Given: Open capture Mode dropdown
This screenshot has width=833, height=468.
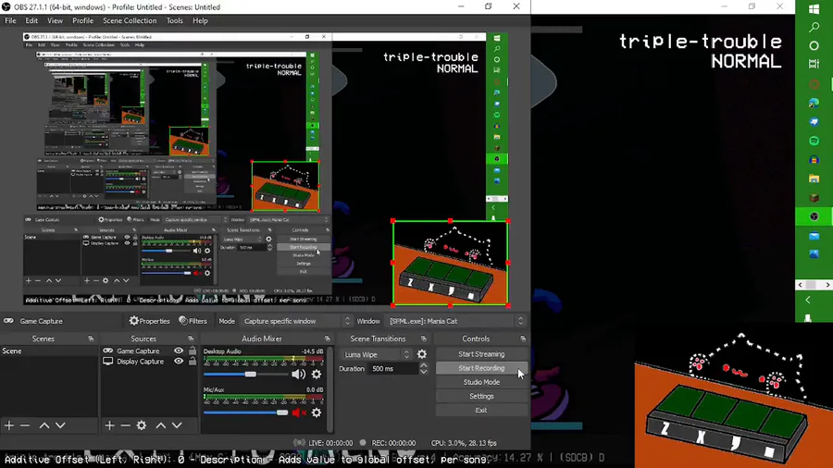Looking at the screenshot, I should tap(295, 321).
